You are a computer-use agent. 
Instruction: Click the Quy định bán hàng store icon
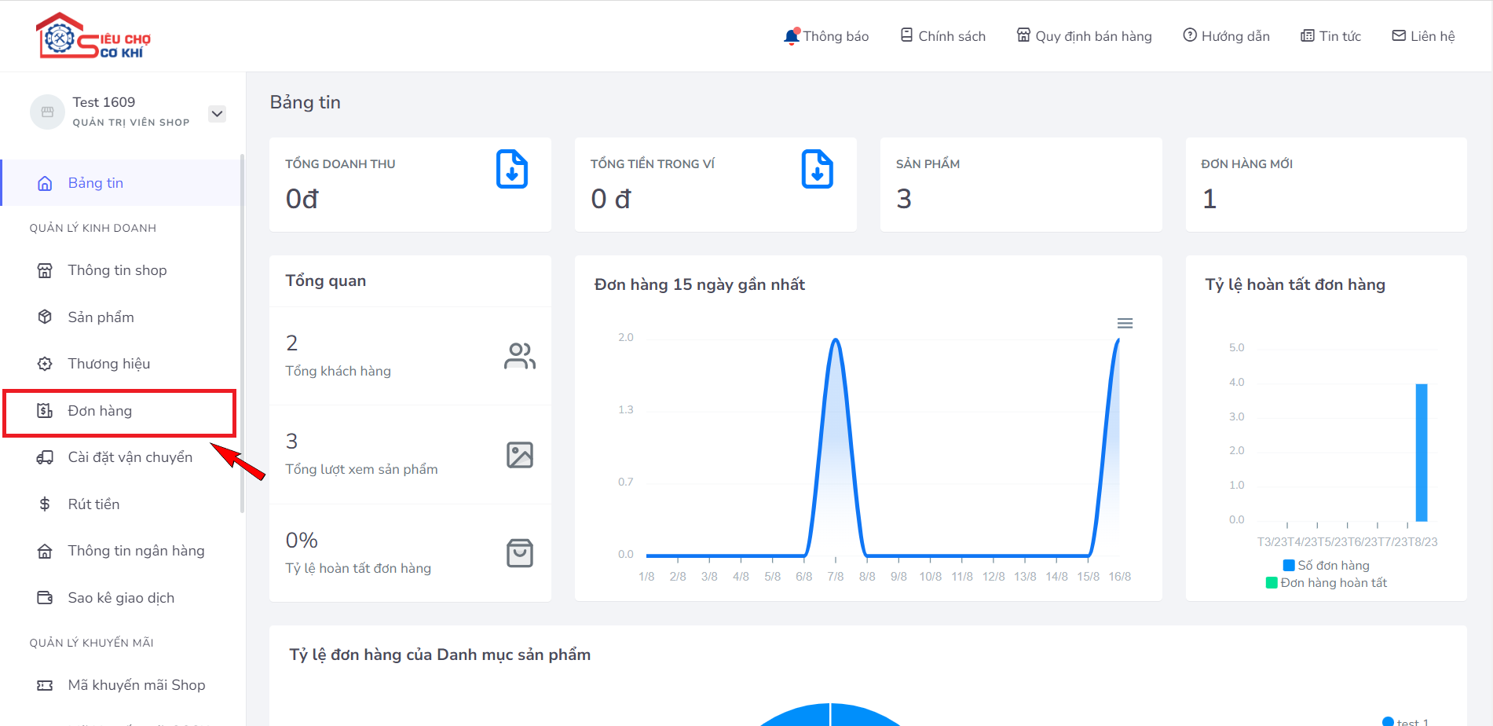tap(1023, 35)
